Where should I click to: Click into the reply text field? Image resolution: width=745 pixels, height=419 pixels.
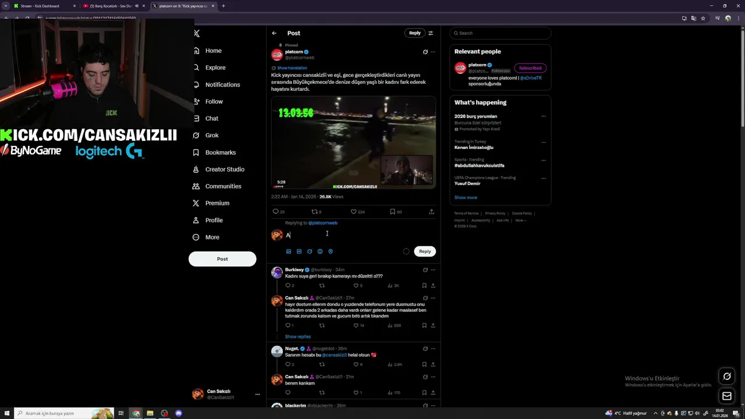click(x=360, y=235)
